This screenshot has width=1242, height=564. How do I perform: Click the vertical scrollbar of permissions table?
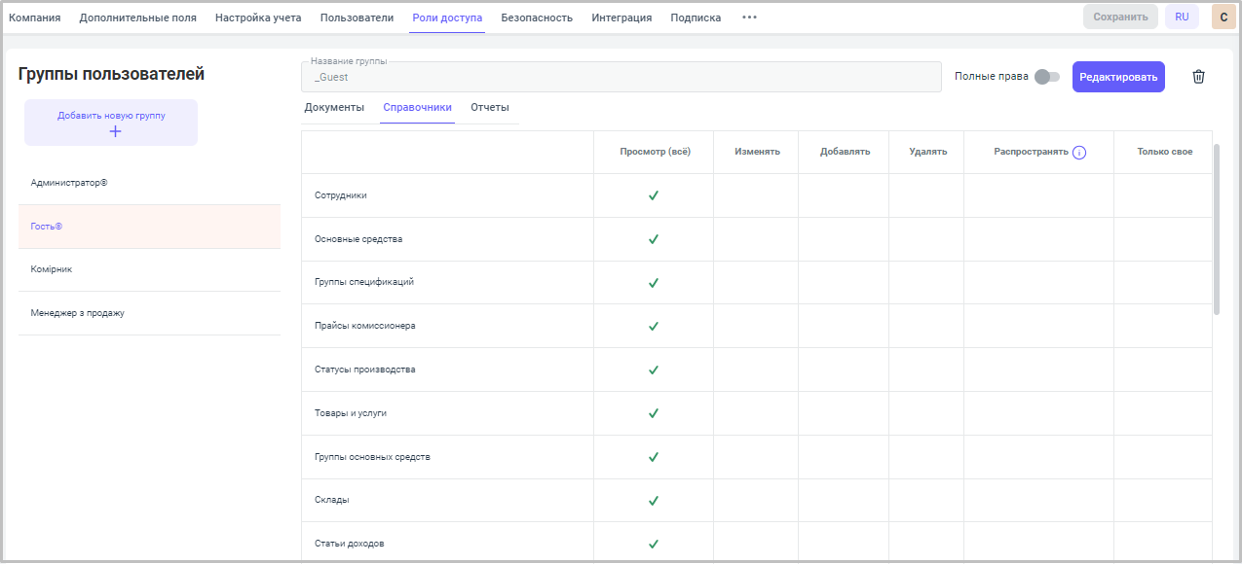1216,229
